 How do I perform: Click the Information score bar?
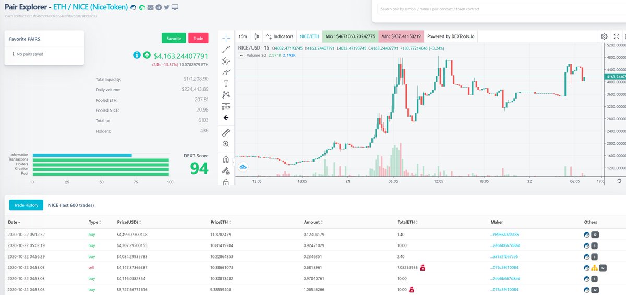click(82, 155)
